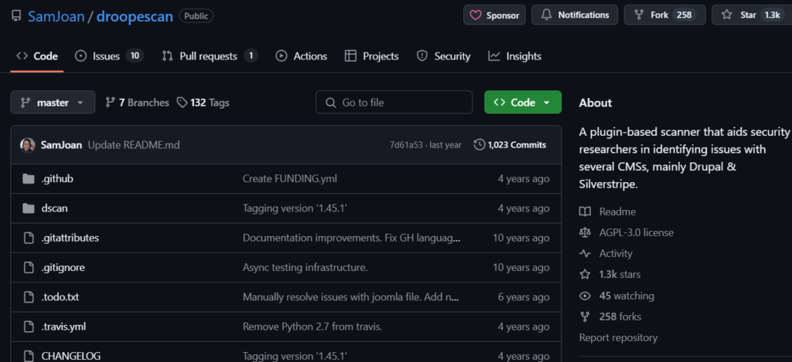The width and height of the screenshot is (792, 362).
Task: Expand the green Code dropdown button
Action: (x=523, y=103)
